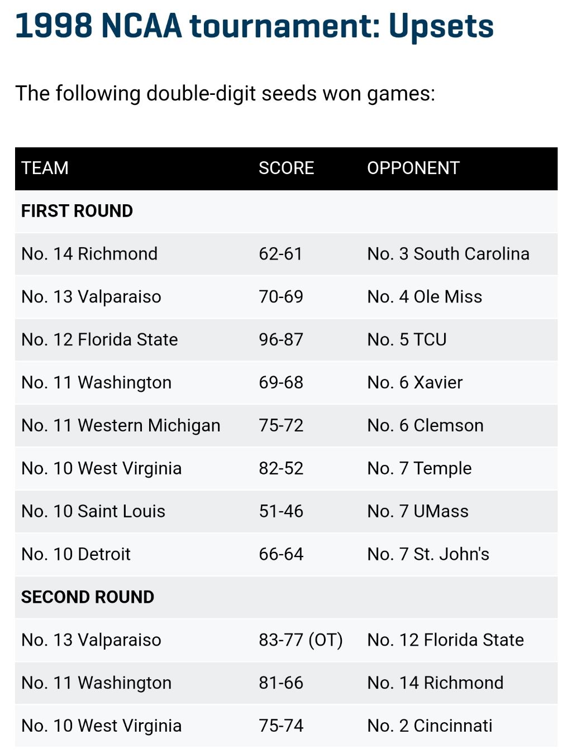Click the 83-77 (OT) score cell

click(x=301, y=640)
